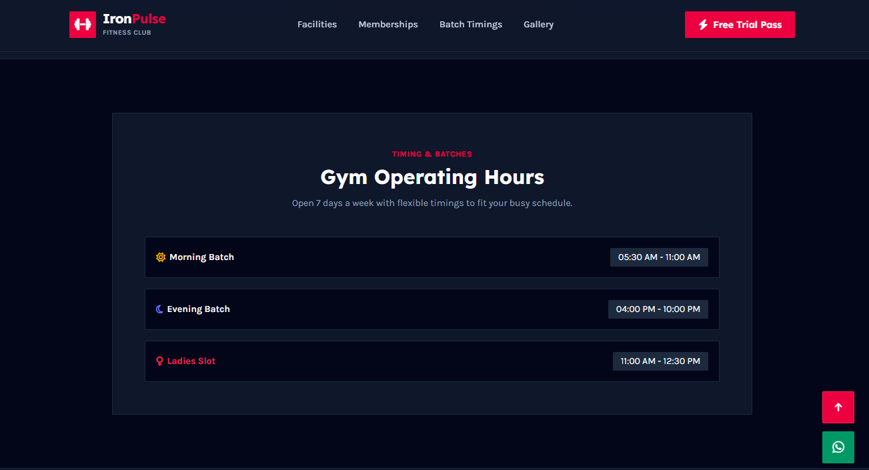Click the Gym Operating Hours heading

click(432, 177)
